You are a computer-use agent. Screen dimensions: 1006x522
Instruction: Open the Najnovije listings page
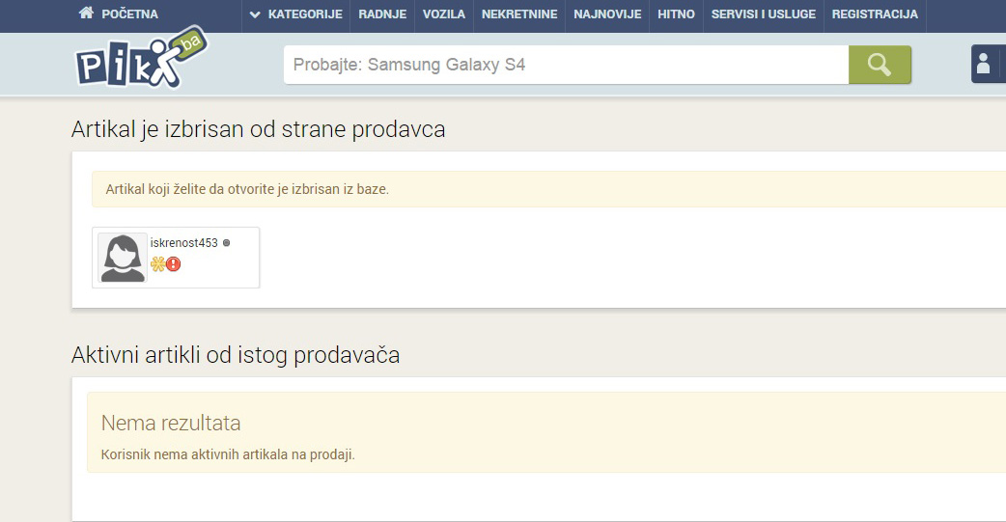[x=607, y=14]
